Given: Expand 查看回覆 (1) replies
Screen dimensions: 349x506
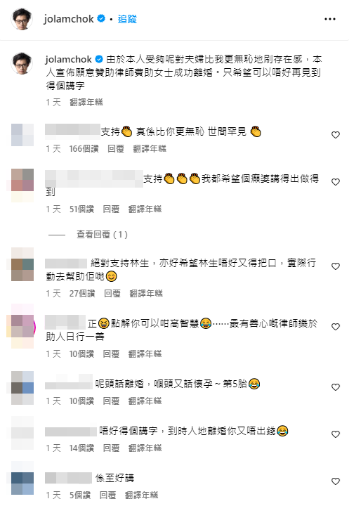Looking at the screenshot, I should pyautogui.click(x=102, y=234).
